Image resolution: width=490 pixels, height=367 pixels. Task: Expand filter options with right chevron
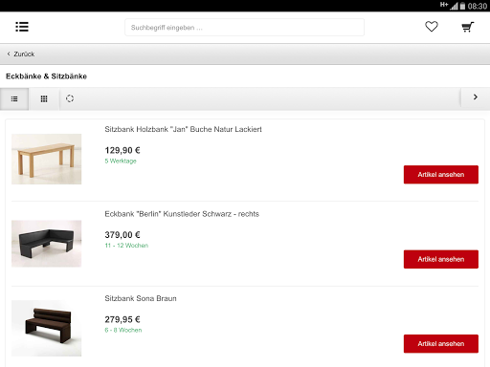tap(476, 97)
